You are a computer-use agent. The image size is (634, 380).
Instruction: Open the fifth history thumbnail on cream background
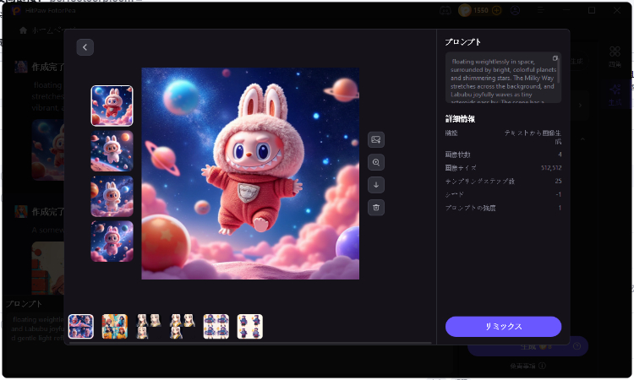click(x=216, y=326)
